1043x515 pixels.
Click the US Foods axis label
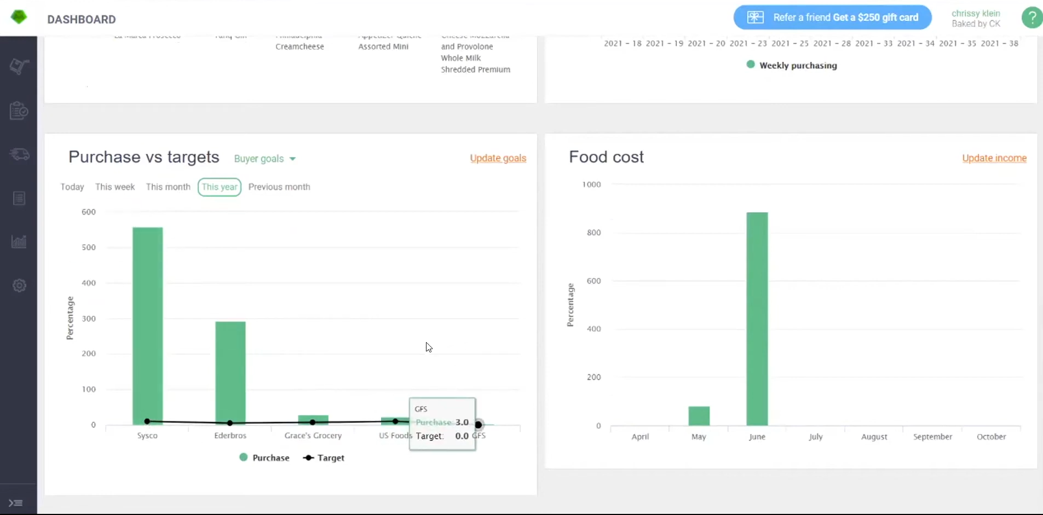coord(395,436)
